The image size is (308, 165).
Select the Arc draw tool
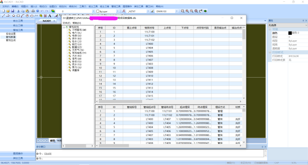(x=23, y=16)
